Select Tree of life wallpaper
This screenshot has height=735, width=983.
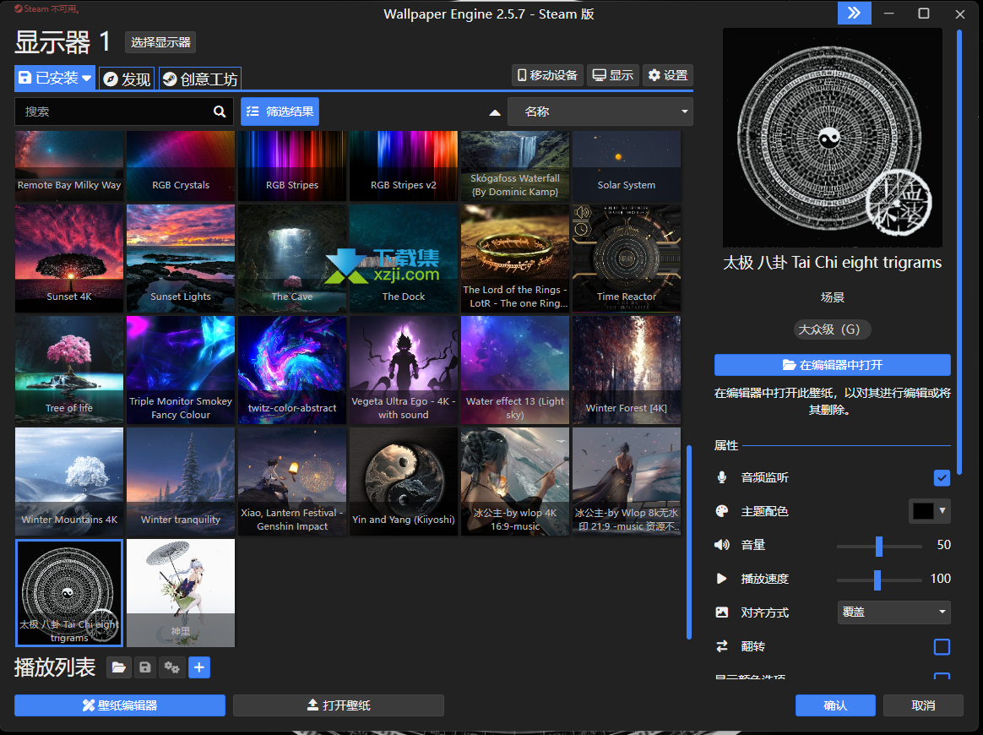(69, 370)
